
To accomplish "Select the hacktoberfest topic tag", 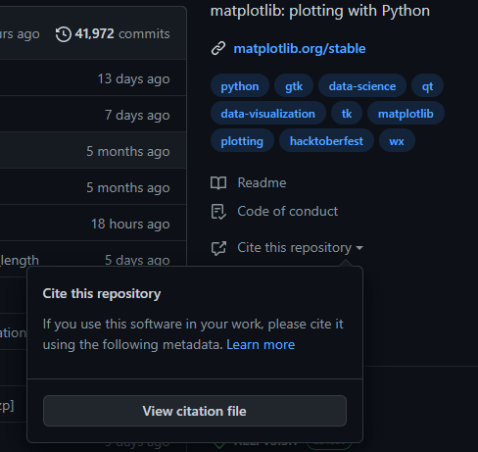I will [326, 141].
